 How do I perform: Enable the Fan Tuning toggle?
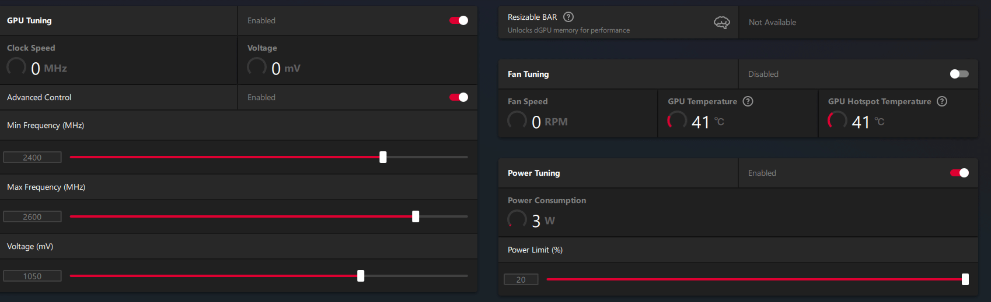(959, 74)
